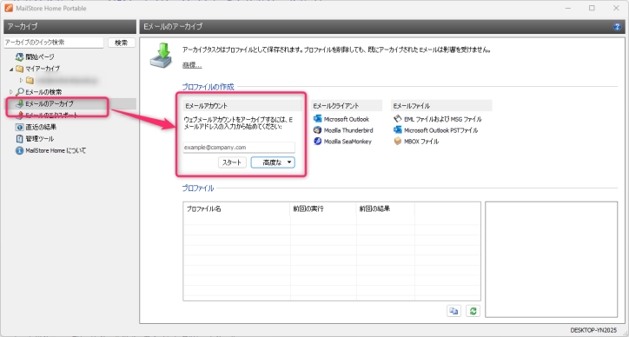The width and height of the screenshot is (629, 337).
Task: Maximize the MailStore Home window
Action: coord(593,8)
